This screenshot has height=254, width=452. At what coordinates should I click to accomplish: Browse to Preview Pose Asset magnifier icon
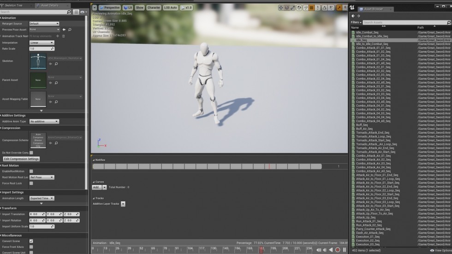pyautogui.click(x=70, y=30)
